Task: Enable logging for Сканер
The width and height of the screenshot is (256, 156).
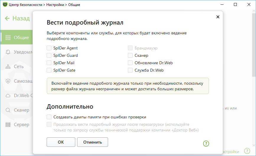Action: tap(130, 55)
